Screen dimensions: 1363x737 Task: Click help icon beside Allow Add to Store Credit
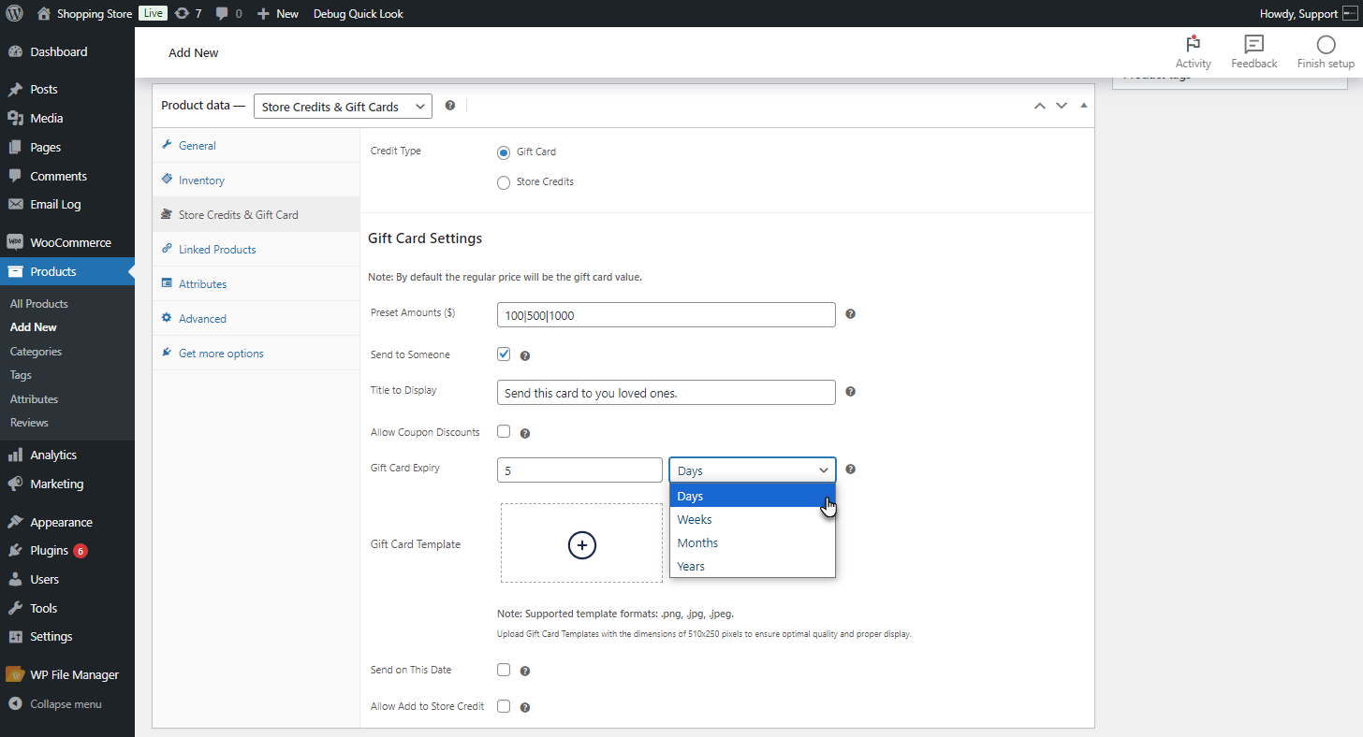click(x=525, y=707)
